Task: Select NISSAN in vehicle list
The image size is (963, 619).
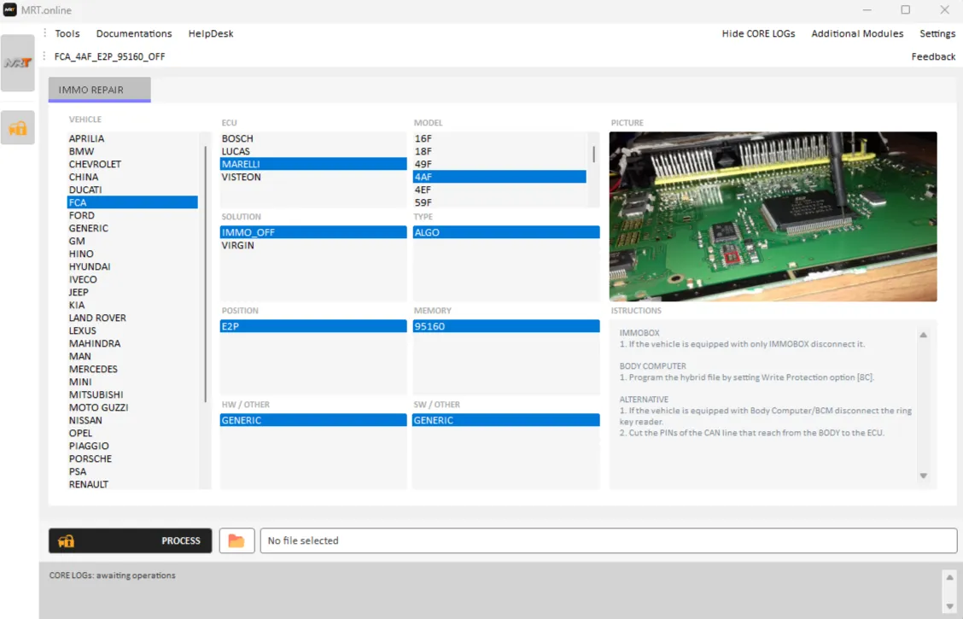Action: (132, 421)
